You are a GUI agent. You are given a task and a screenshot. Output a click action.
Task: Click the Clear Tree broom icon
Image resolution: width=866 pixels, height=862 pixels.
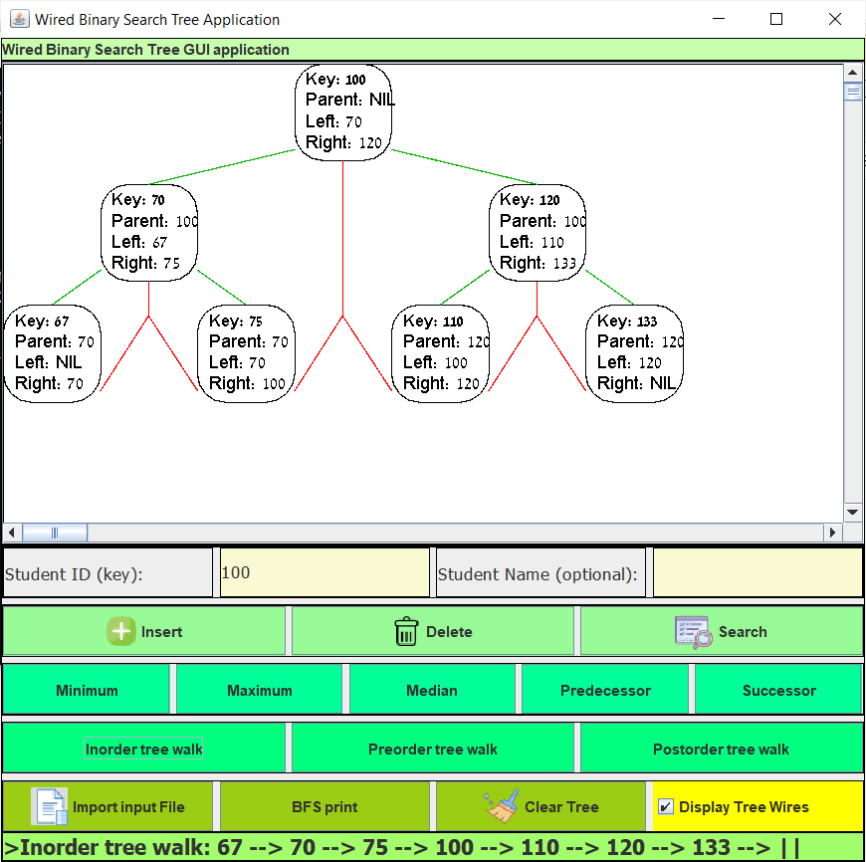(x=502, y=806)
